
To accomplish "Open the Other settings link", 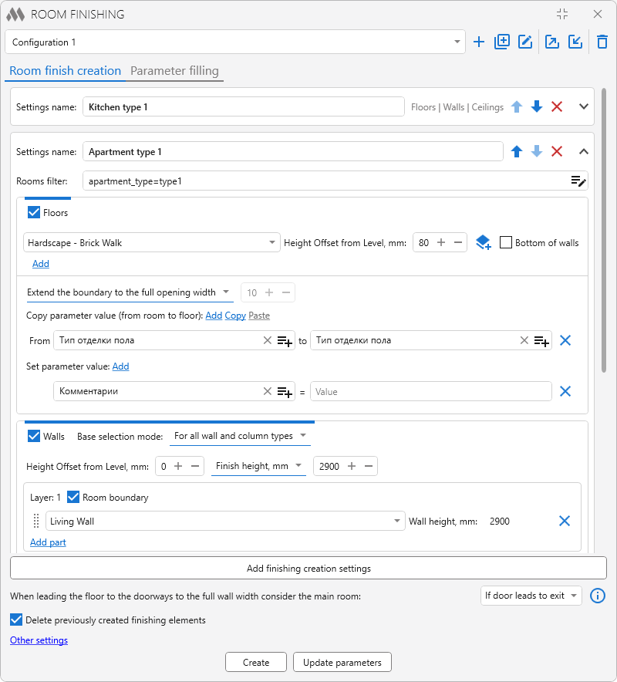I will point(39,640).
